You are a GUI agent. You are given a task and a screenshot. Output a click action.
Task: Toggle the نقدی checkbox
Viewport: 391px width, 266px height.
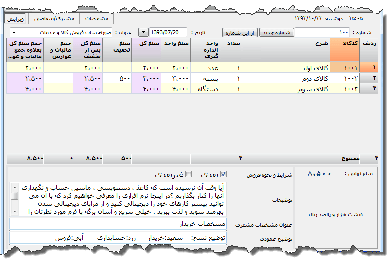(224, 174)
